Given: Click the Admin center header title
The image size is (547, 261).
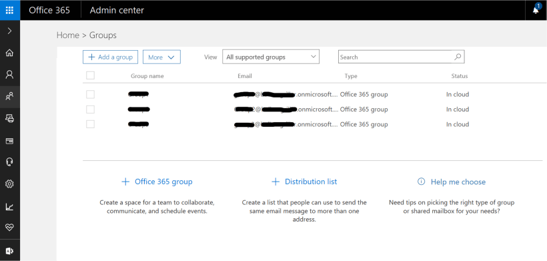Looking at the screenshot, I should 117,10.
